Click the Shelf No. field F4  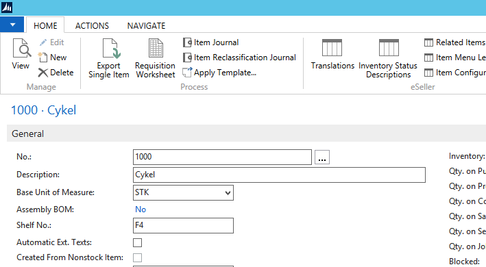(x=183, y=225)
